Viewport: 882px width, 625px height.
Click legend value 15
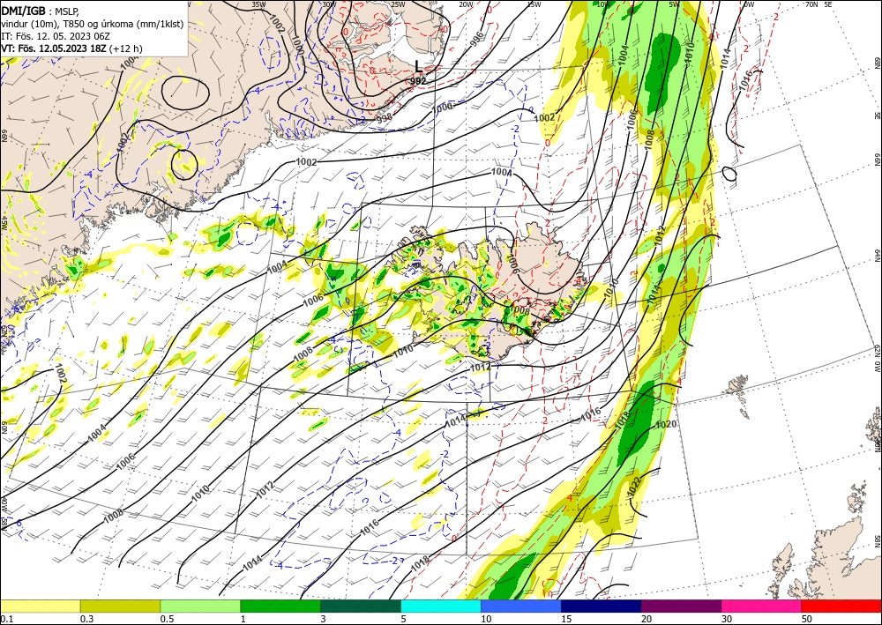566,619
